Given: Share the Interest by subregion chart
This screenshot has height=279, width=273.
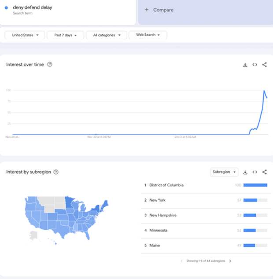Looking at the screenshot, I should click(265, 172).
